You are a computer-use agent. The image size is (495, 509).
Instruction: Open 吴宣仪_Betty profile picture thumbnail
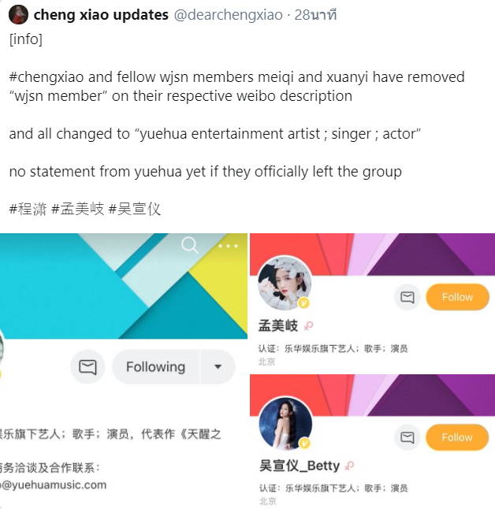(286, 423)
